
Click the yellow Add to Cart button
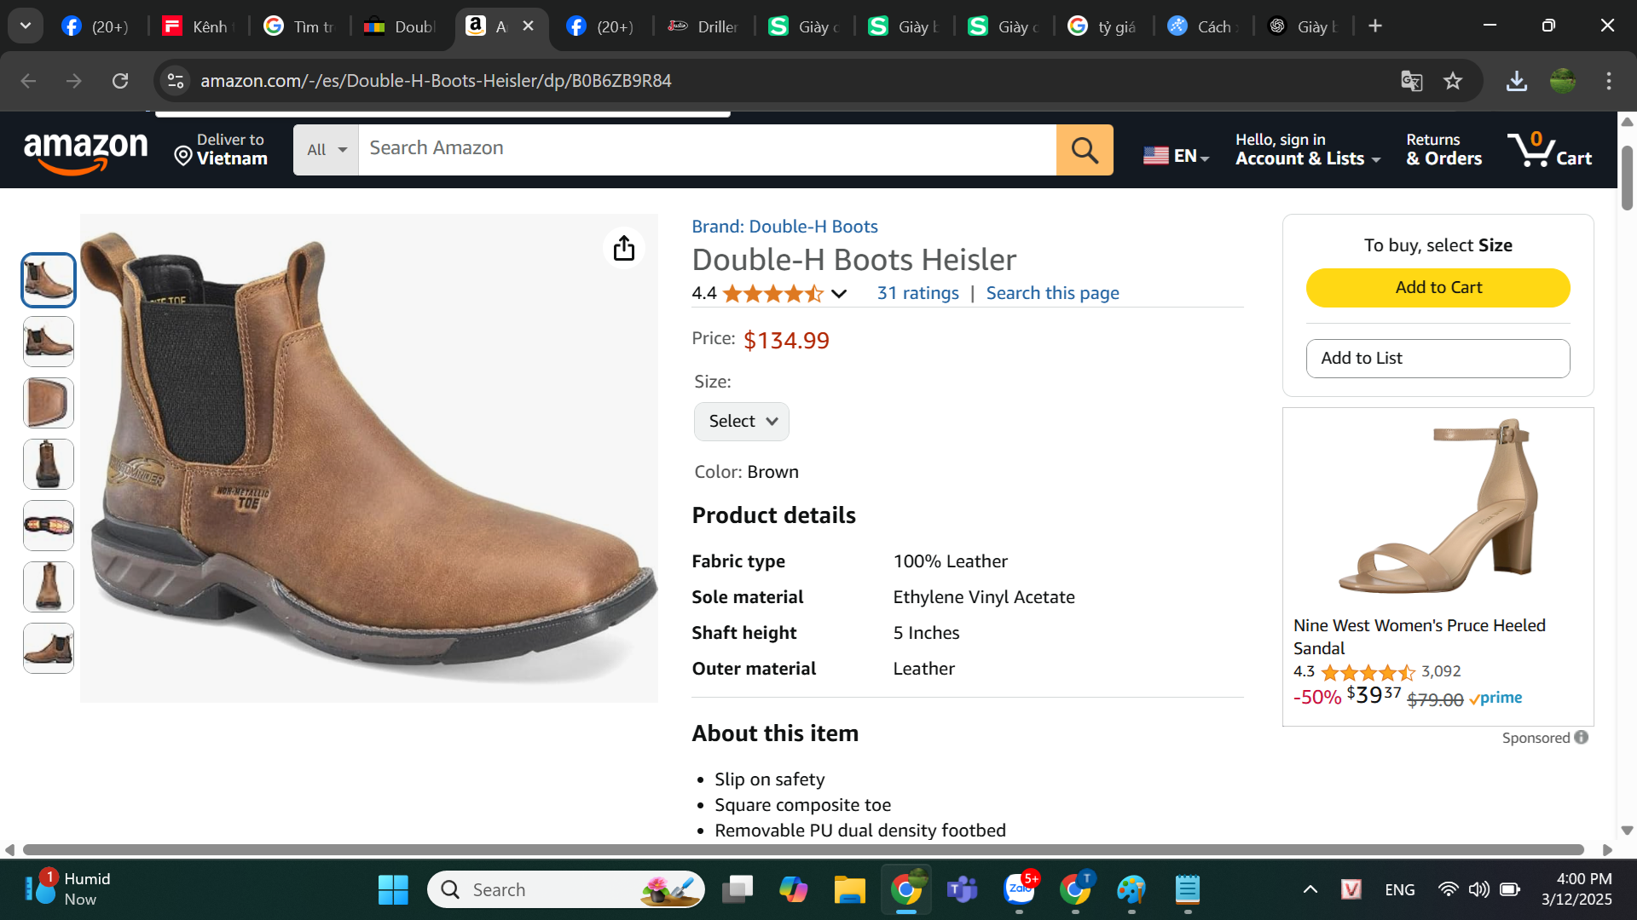1437,288
